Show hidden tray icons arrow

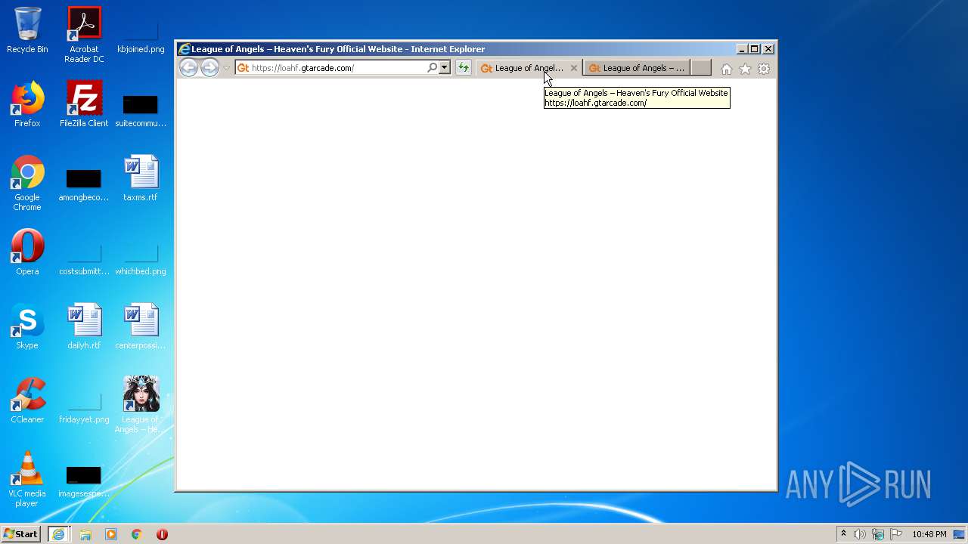pos(843,534)
